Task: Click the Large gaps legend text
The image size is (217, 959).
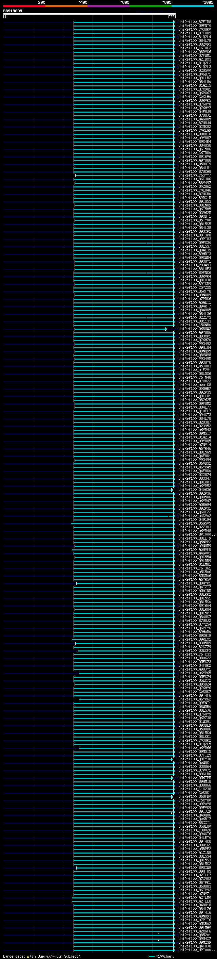Action: [42, 956]
